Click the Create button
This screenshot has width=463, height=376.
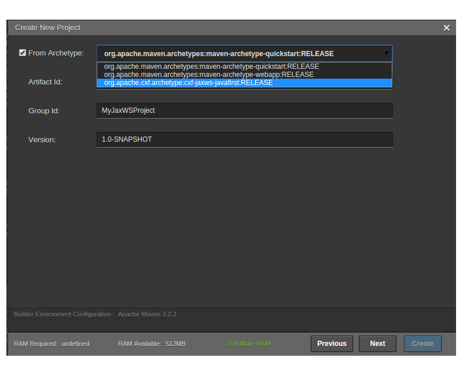422,344
